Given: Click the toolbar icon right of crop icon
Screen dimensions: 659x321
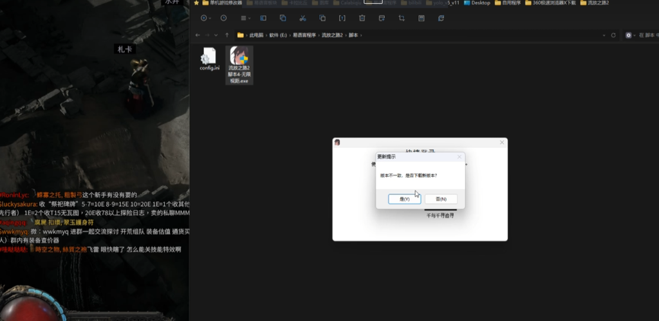Looking at the screenshot, I should 421,18.
